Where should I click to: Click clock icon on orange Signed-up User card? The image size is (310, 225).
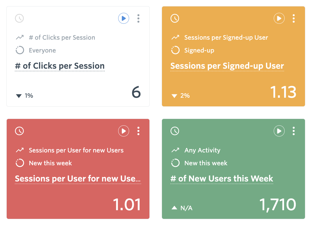coord(175,19)
